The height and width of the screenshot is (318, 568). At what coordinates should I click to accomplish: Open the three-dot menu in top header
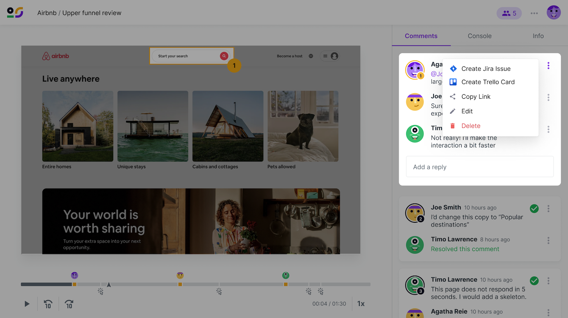[534, 13]
